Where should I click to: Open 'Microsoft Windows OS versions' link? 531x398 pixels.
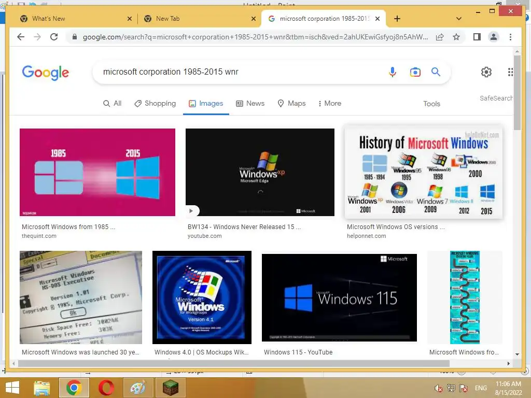pyautogui.click(x=396, y=227)
